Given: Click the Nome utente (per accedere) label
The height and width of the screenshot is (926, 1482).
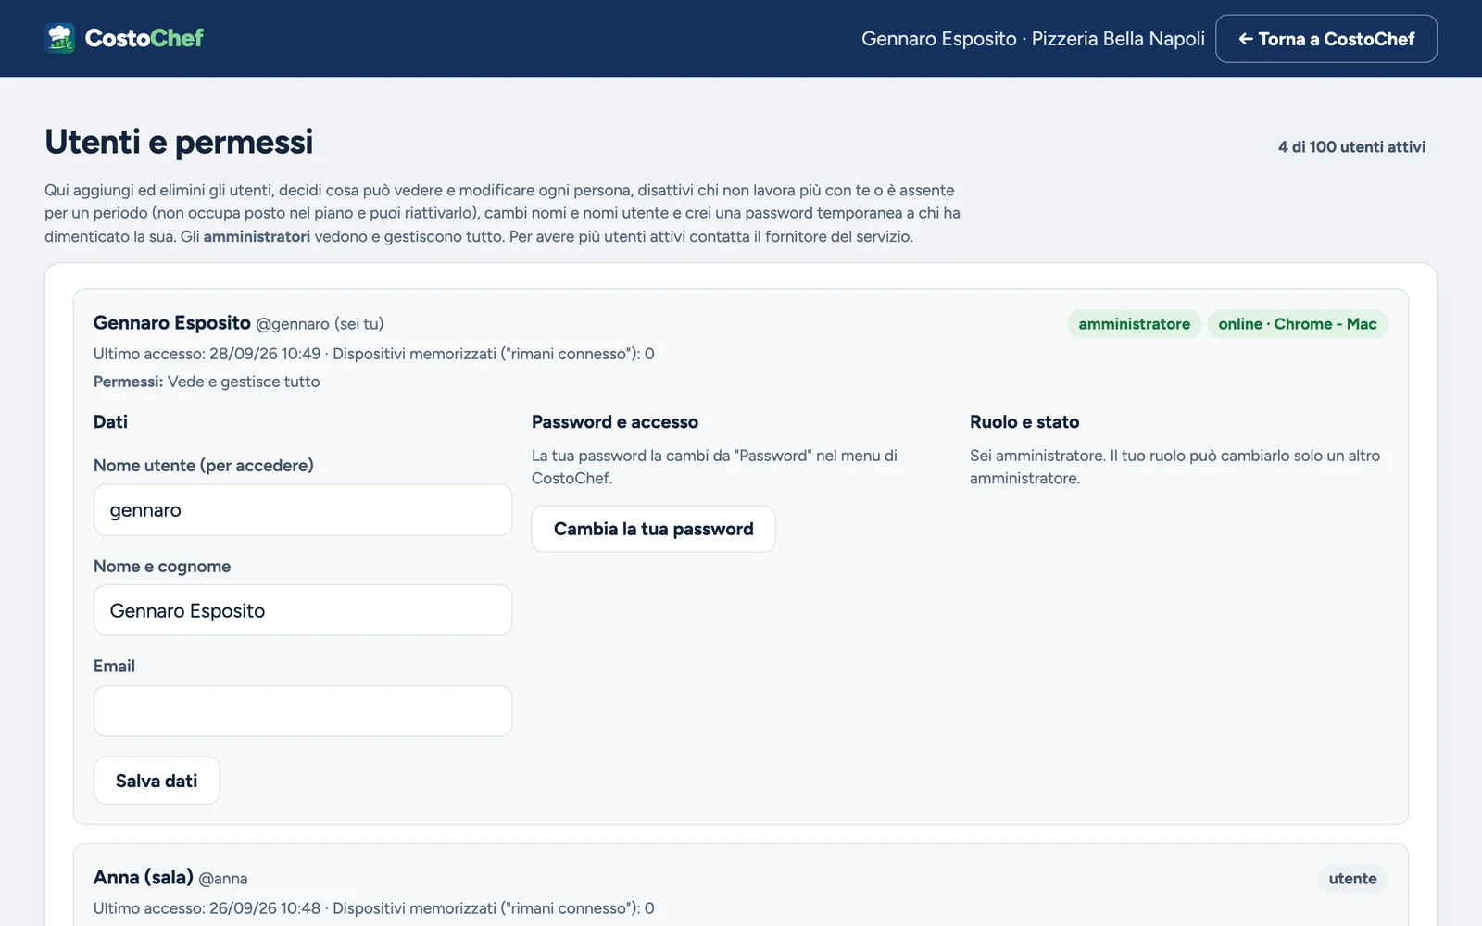Looking at the screenshot, I should [x=204, y=465].
